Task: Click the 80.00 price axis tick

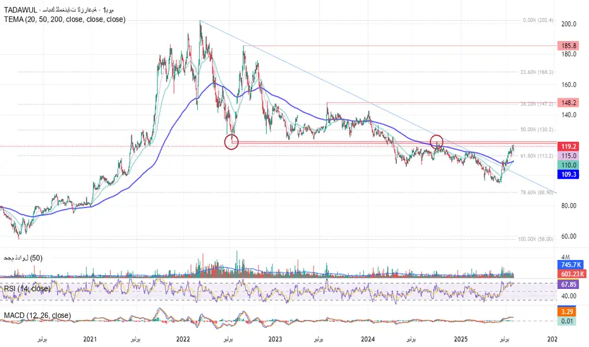Action: [x=569, y=206]
